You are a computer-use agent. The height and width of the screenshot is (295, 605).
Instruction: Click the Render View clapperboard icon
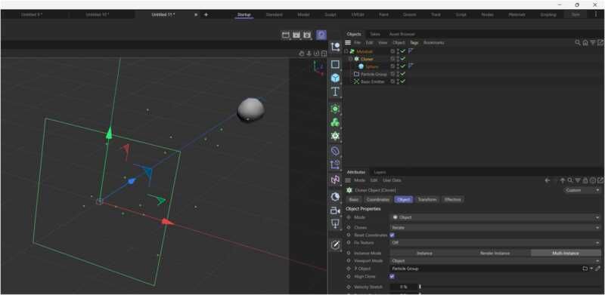[286, 35]
